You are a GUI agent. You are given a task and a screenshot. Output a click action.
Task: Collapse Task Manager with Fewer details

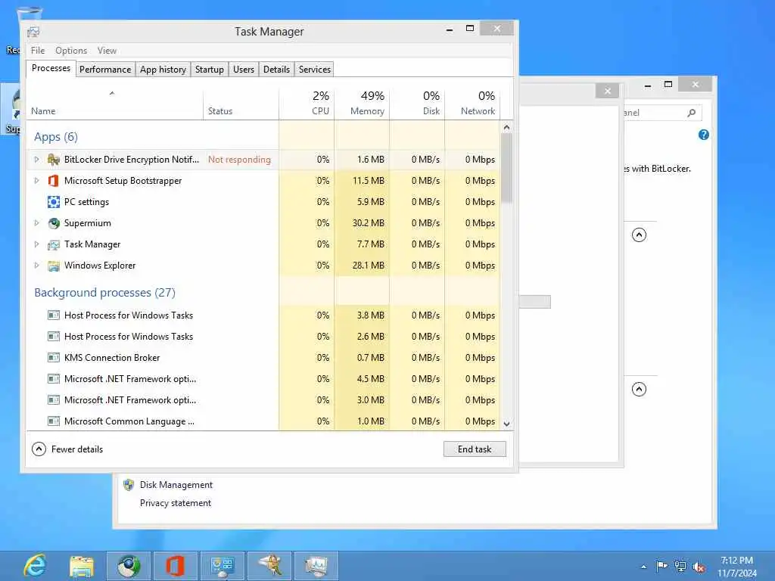click(67, 449)
